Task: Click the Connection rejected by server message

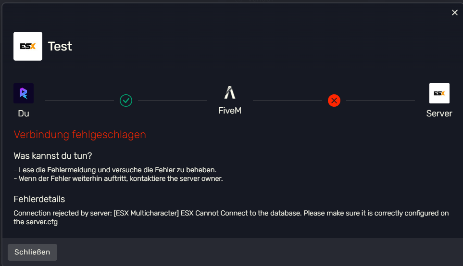Action: (231, 217)
